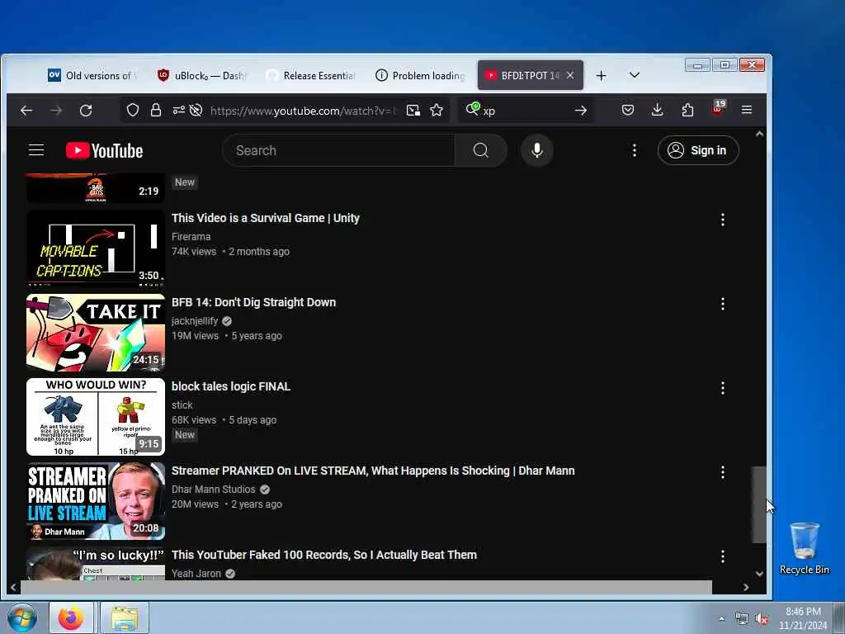Viewport: 845px width, 634px height.
Task: Open the Windows Start button
Action: (x=22, y=617)
